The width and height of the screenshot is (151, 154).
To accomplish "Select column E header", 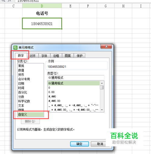I will click(x=70, y=6).
